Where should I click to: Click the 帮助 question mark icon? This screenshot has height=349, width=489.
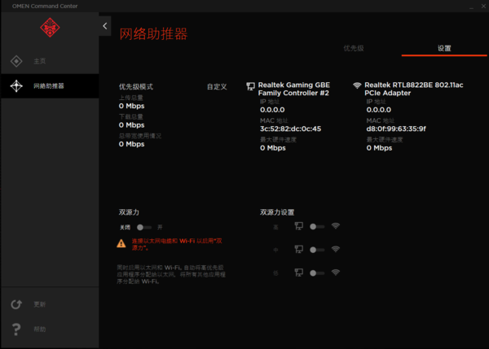pyautogui.click(x=16, y=329)
